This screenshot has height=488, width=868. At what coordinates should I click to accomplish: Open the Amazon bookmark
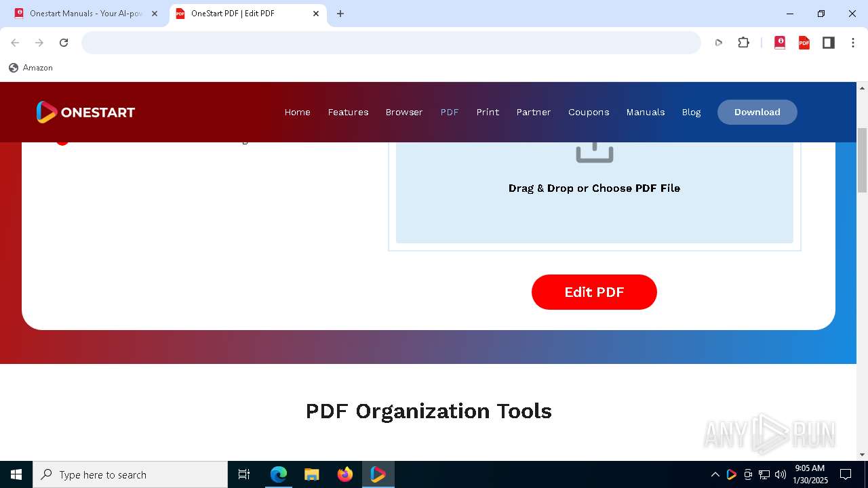(x=31, y=68)
